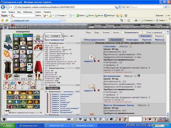The width and height of the screenshot is (171, 128).
Task: Click the helmet icon in the chat bar
Action: (x=111, y=119)
